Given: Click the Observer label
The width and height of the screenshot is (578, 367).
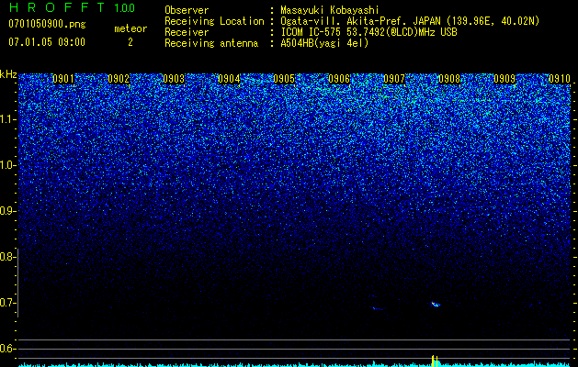Looking at the screenshot, I should coord(187,10).
